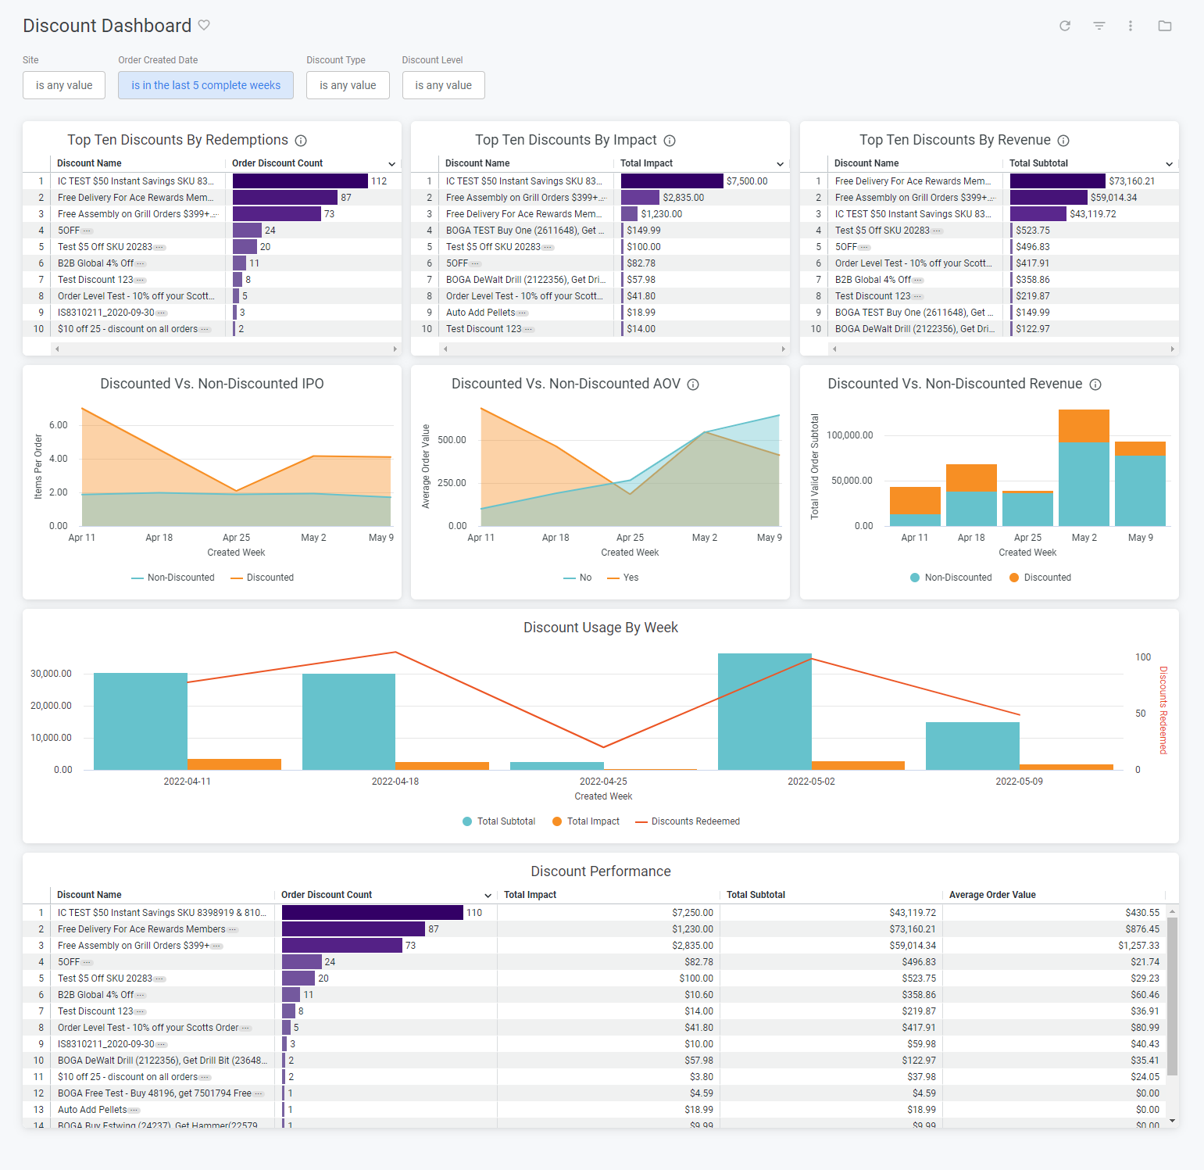1204x1170 pixels.
Task: Toggle Discounted series in Revenue chart legend
Action: [1040, 578]
